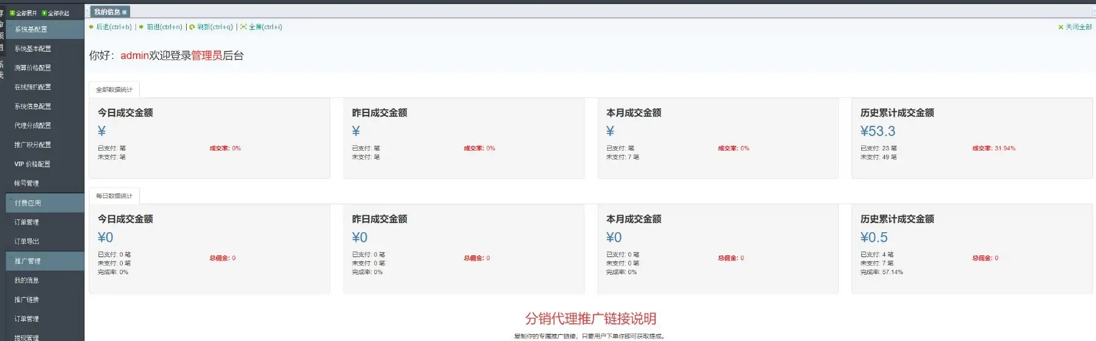Open 测算价格配置 in the sidebar

pos(33,68)
